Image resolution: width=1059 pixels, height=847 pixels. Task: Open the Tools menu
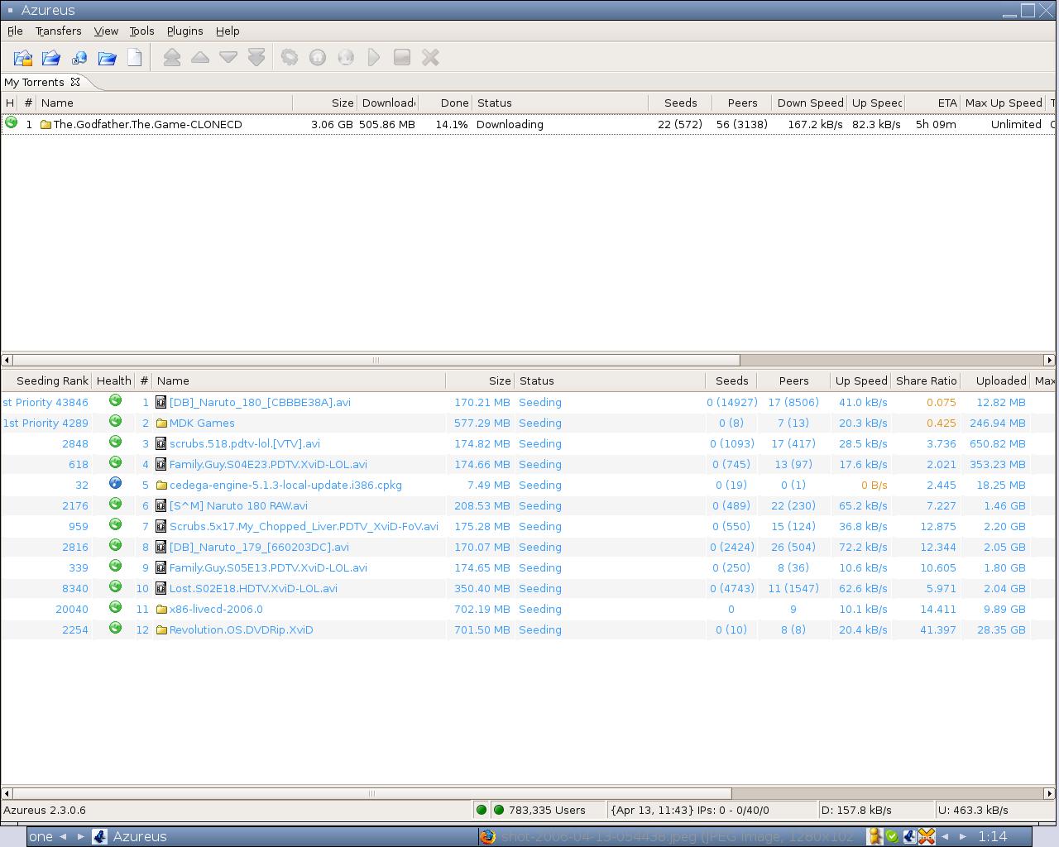click(x=141, y=31)
